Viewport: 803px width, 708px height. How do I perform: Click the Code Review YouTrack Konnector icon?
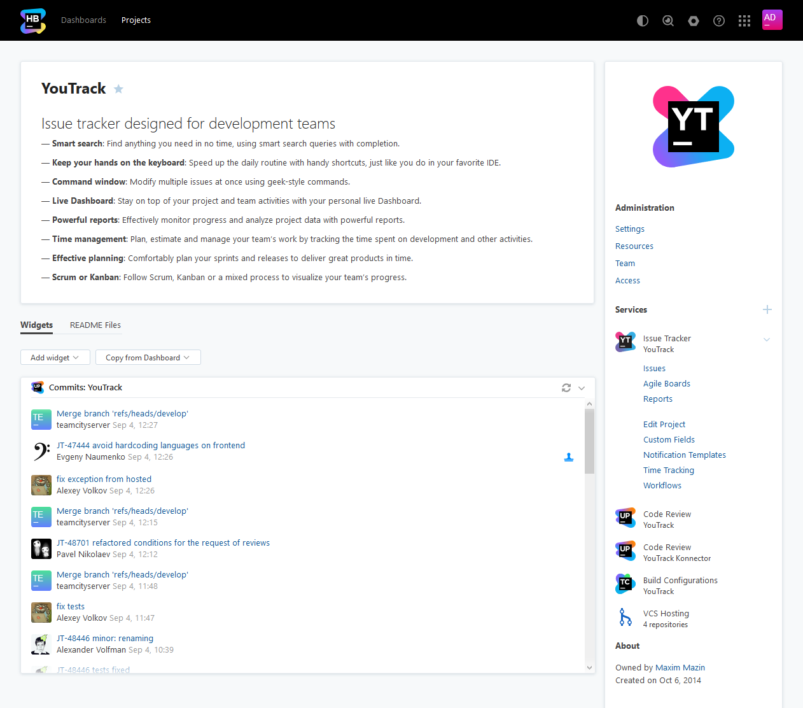625,551
